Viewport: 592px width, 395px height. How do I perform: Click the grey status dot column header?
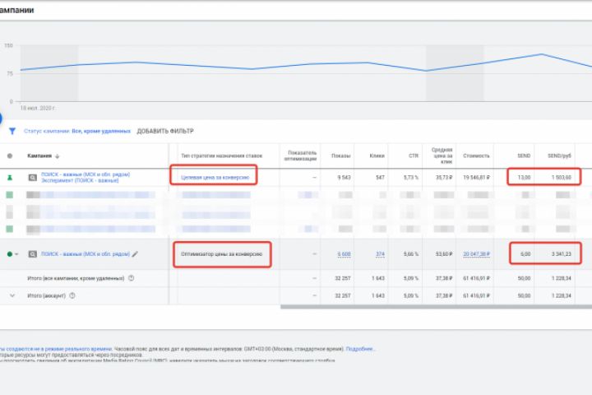pyautogui.click(x=10, y=156)
